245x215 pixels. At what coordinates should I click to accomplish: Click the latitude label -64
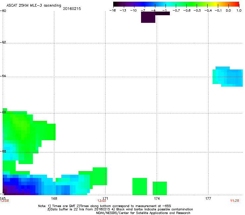tap(3, 76)
